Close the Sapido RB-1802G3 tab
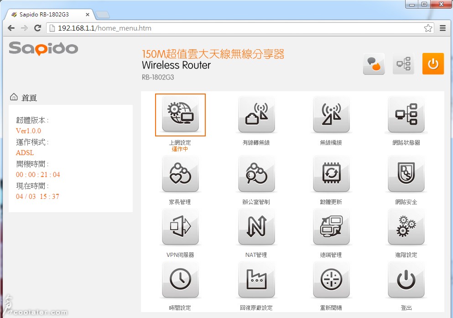 pos(88,15)
